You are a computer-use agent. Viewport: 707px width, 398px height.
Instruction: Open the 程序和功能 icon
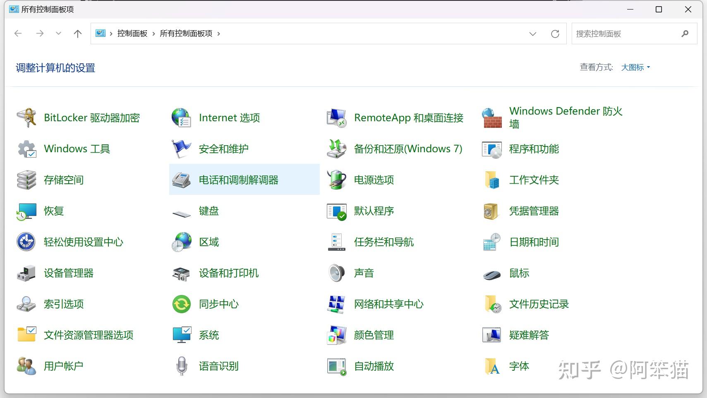point(491,149)
